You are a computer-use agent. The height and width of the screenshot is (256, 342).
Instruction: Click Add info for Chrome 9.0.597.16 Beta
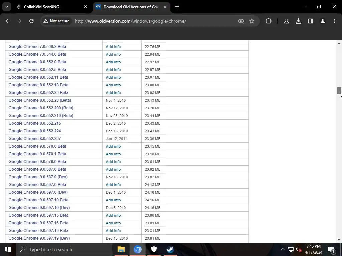(x=113, y=223)
